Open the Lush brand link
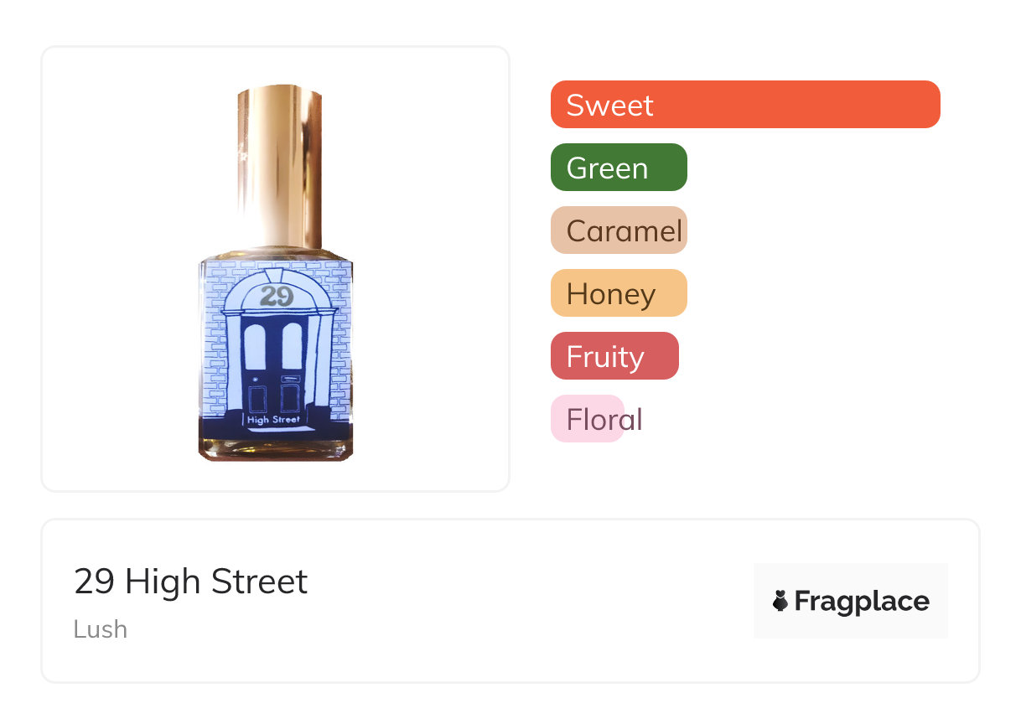 101,629
